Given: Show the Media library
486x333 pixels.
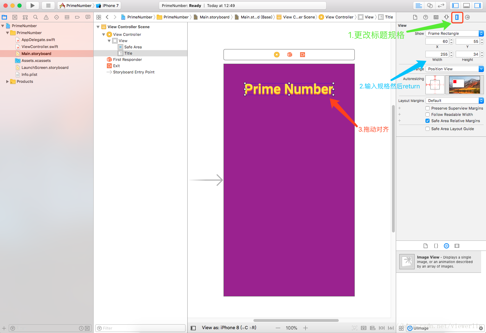Looking at the screenshot, I should click(x=457, y=246).
